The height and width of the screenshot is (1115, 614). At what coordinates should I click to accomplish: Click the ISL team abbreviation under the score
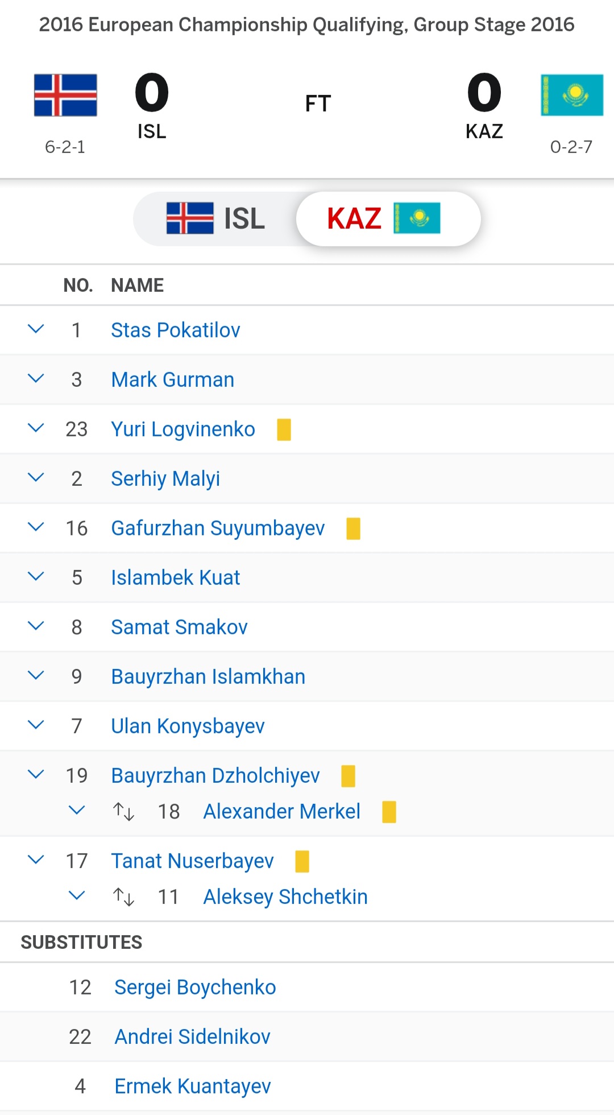(x=152, y=131)
